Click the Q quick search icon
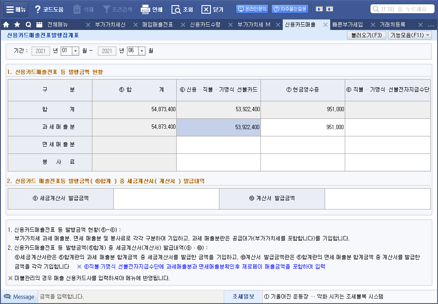The width and height of the screenshot is (438, 304). pyautogui.click(x=28, y=25)
